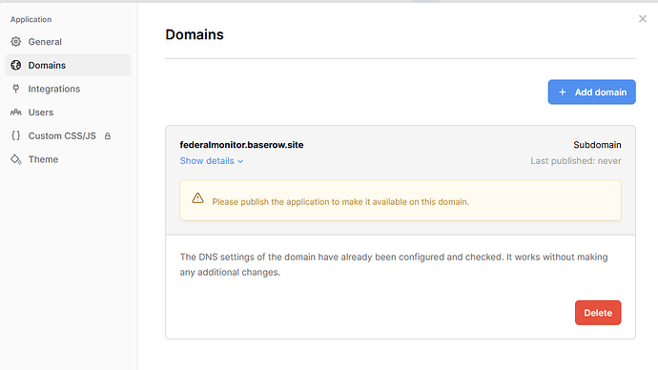Click the 'Last published: never' text
The width and height of the screenshot is (658, 370).
[576, 160]
